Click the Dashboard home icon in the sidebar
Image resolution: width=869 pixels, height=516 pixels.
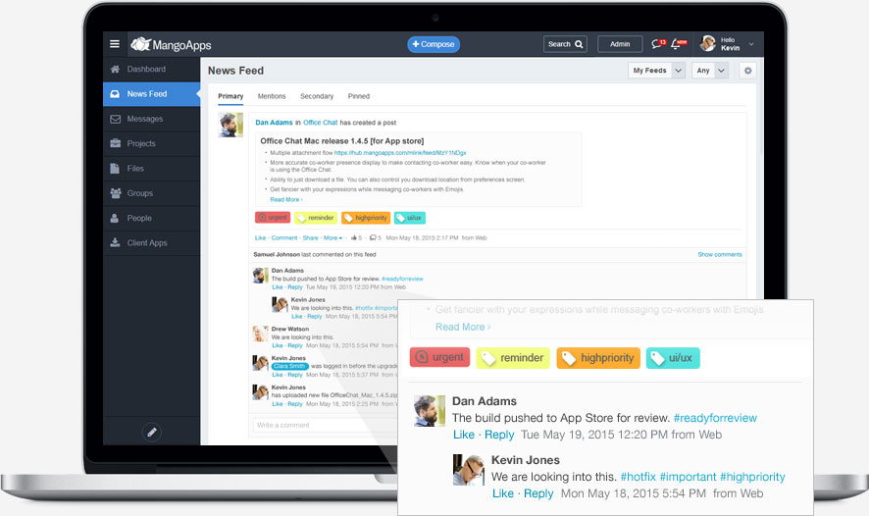pyautogui.click(x=115, y=69)
